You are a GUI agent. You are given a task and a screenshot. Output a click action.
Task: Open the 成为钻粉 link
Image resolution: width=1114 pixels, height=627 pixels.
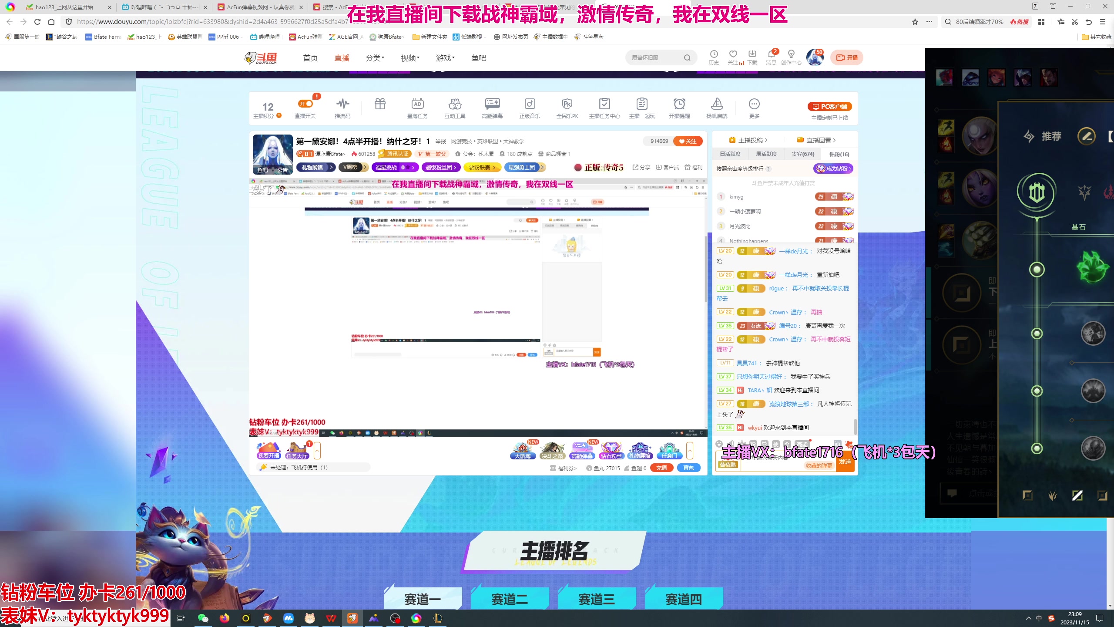[832, 169]
